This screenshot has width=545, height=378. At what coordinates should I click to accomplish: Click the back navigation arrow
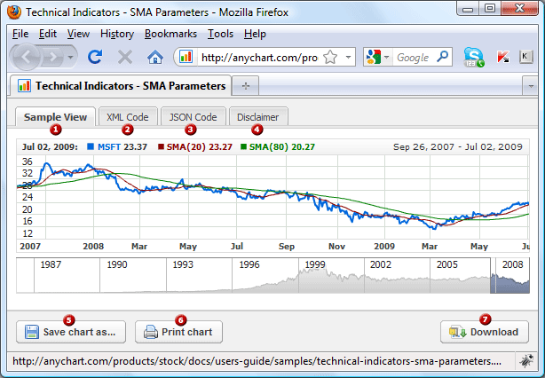tap(28, 58)
